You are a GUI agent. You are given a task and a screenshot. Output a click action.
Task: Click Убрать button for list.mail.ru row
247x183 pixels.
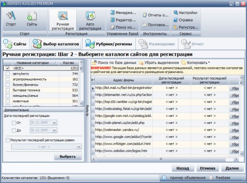pos(234,88)
